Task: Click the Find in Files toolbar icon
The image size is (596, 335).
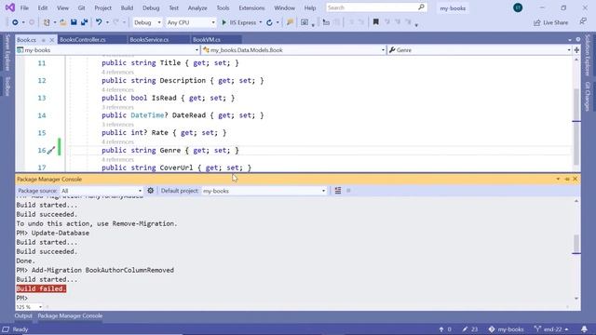Action: 290,22
